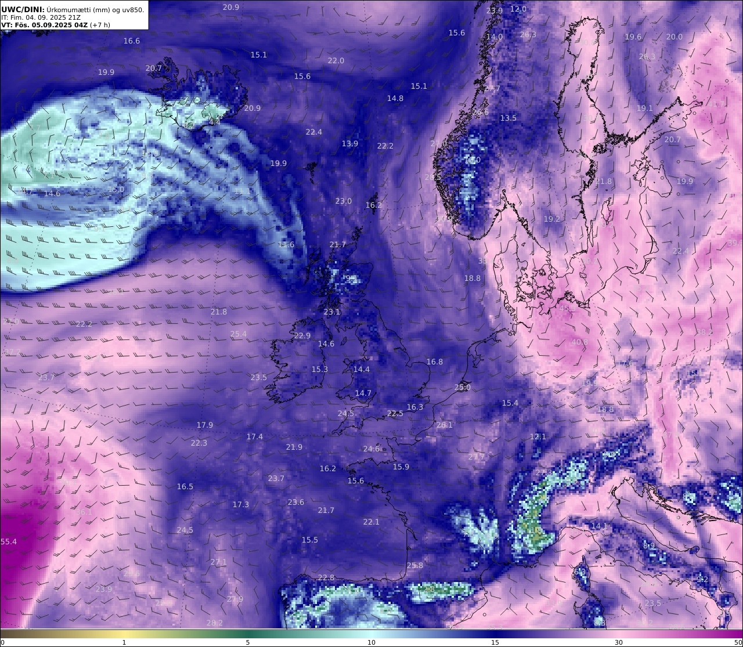
Task: Click the map value 23.0
Action: (x=344, y=201)
